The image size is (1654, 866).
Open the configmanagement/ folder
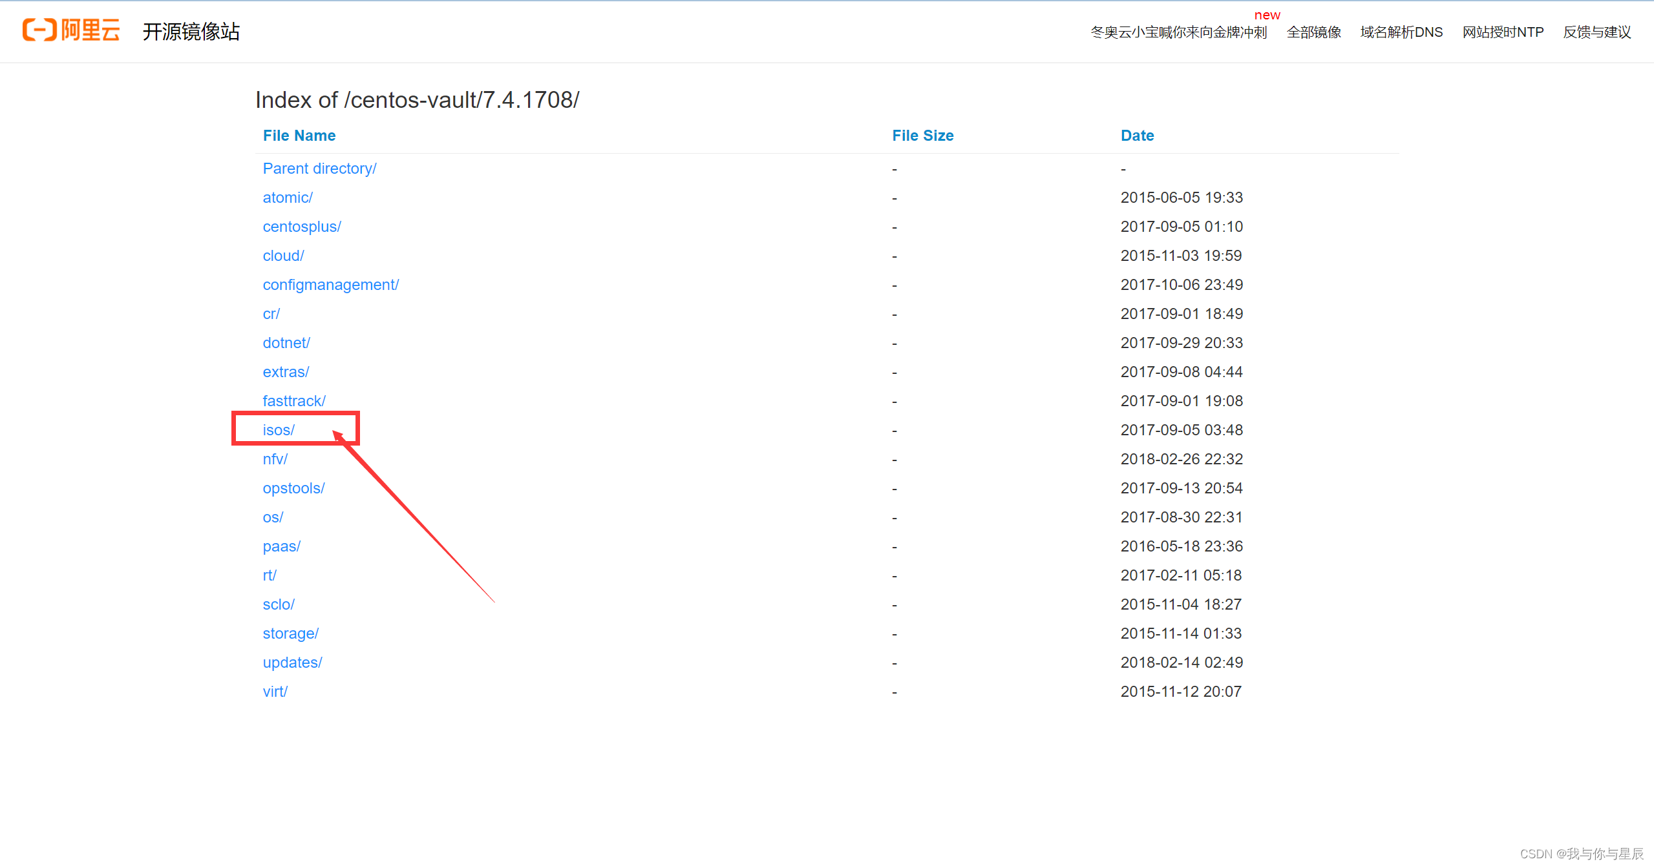tap(331, 285)
